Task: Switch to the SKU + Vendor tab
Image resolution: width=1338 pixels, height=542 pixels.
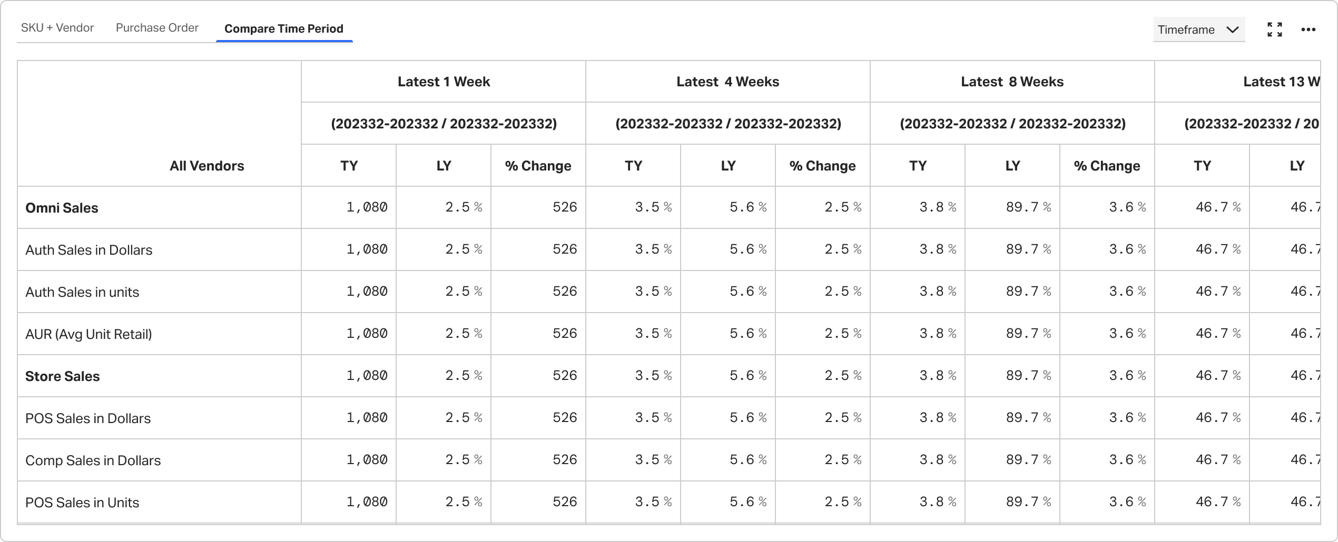Action: pyautogui.click(x=57, y=28)
